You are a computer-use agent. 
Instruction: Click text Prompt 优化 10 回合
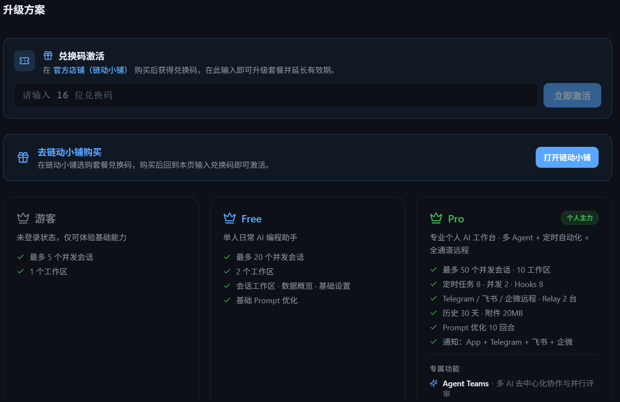coord(479,327)
